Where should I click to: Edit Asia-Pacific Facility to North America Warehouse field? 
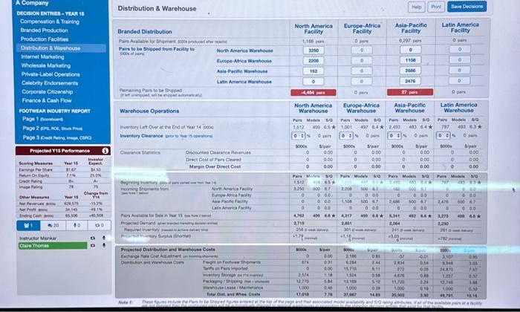pos(411,50)
